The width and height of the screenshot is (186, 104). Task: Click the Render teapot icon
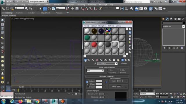pos(164,9)
